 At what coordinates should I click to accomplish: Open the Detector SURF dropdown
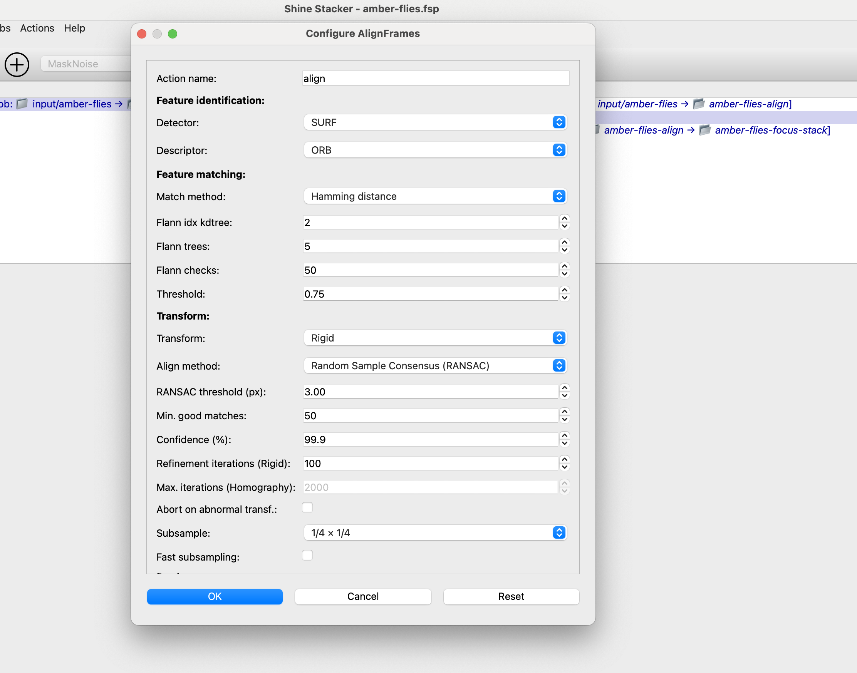point(435,122)
